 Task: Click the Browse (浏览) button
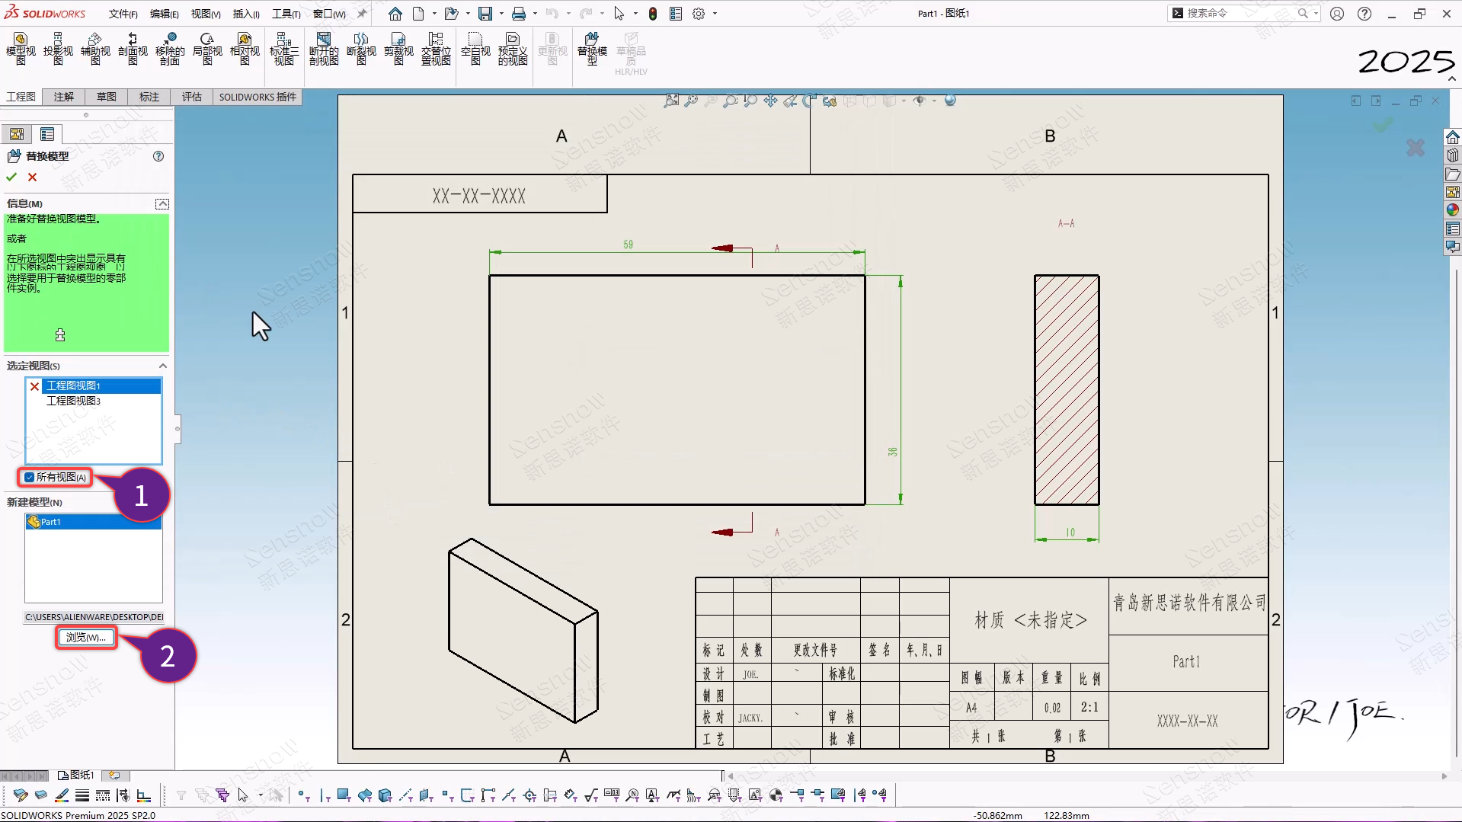click(86, 638)
